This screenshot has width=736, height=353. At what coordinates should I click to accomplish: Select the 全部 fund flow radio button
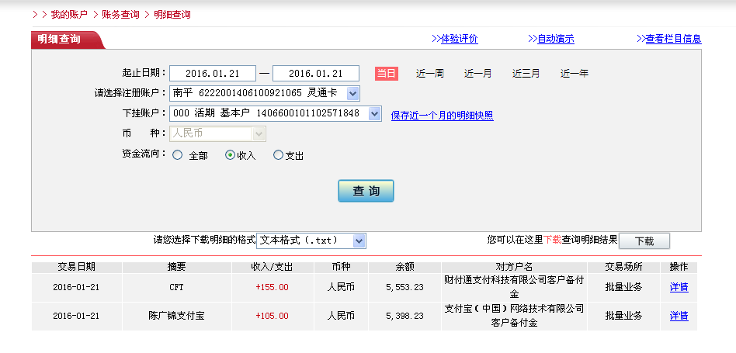tap(178, 155)
